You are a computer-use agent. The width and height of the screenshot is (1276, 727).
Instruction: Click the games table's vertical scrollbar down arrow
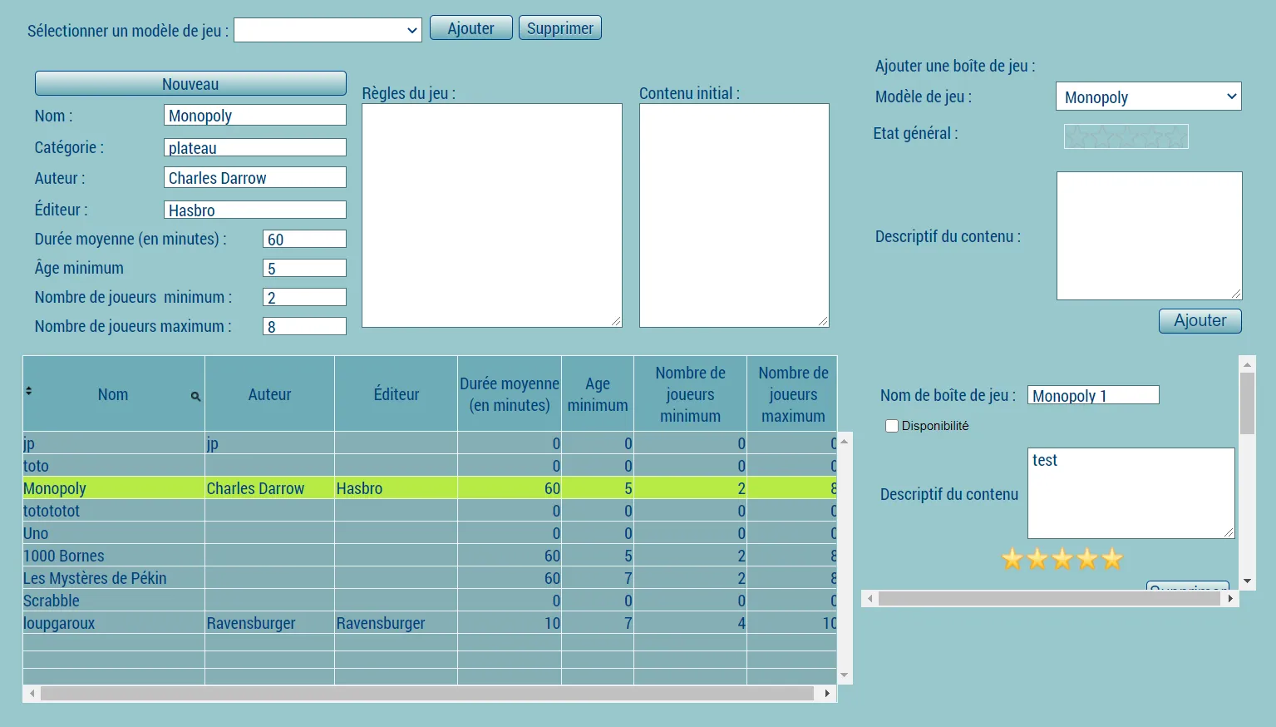click(845, 675)
